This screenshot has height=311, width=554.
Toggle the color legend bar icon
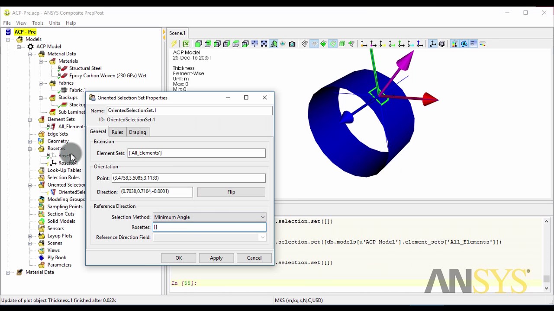pyautogui.click(x=455, y=44)
